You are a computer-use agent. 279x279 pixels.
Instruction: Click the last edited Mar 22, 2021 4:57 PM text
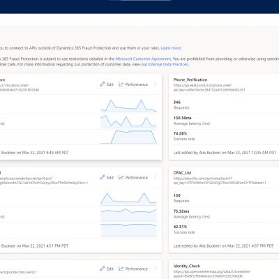click(223, 246)
